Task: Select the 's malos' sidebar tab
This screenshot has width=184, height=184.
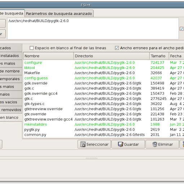Action: point(11,87)
